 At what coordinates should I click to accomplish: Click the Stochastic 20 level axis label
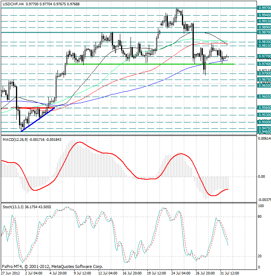click(260, 256)
